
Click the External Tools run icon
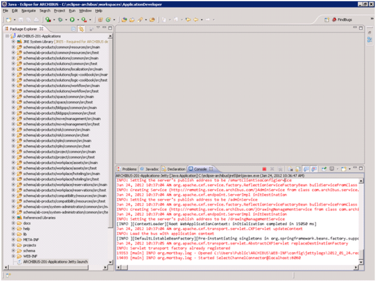84,20
